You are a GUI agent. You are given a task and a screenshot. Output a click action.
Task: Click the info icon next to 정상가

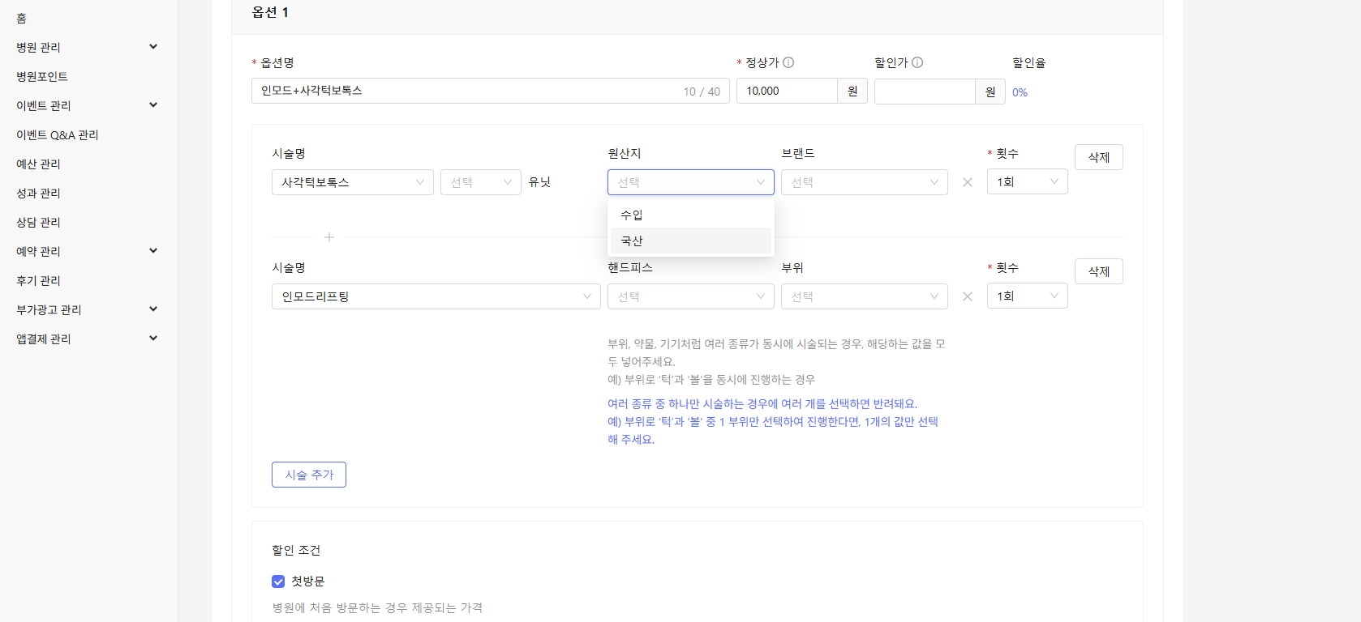(x=788, y=62)
